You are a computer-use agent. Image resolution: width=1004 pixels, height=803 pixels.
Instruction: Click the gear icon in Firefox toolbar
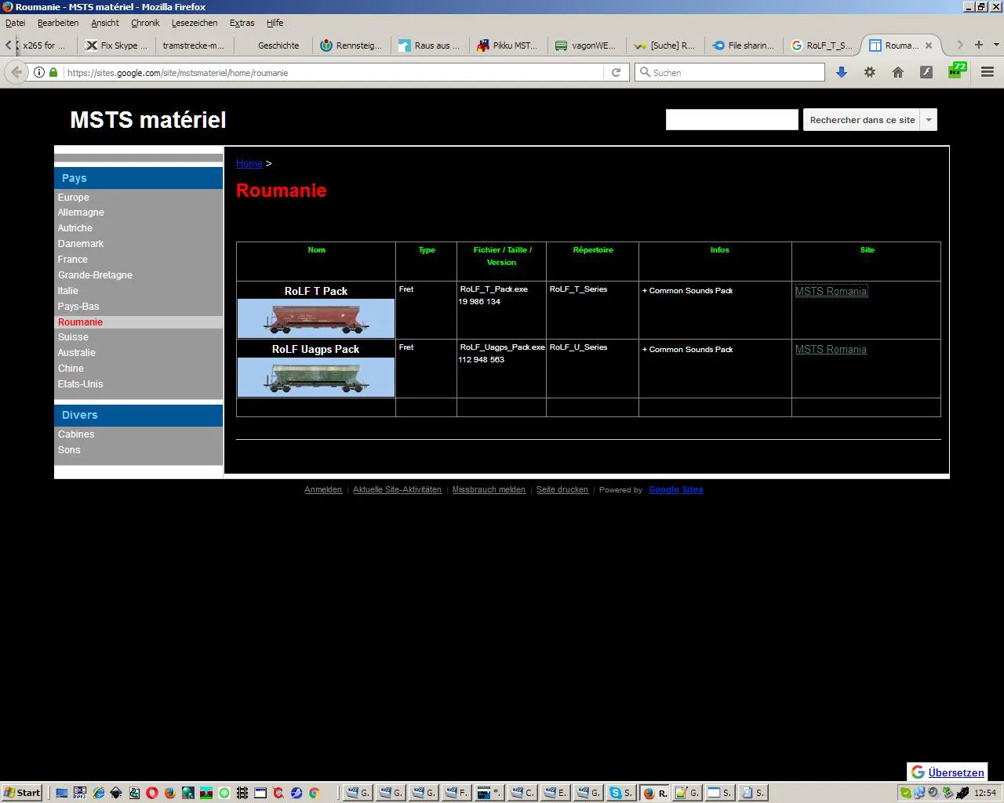pyautogui.click(x=870, y=72)
